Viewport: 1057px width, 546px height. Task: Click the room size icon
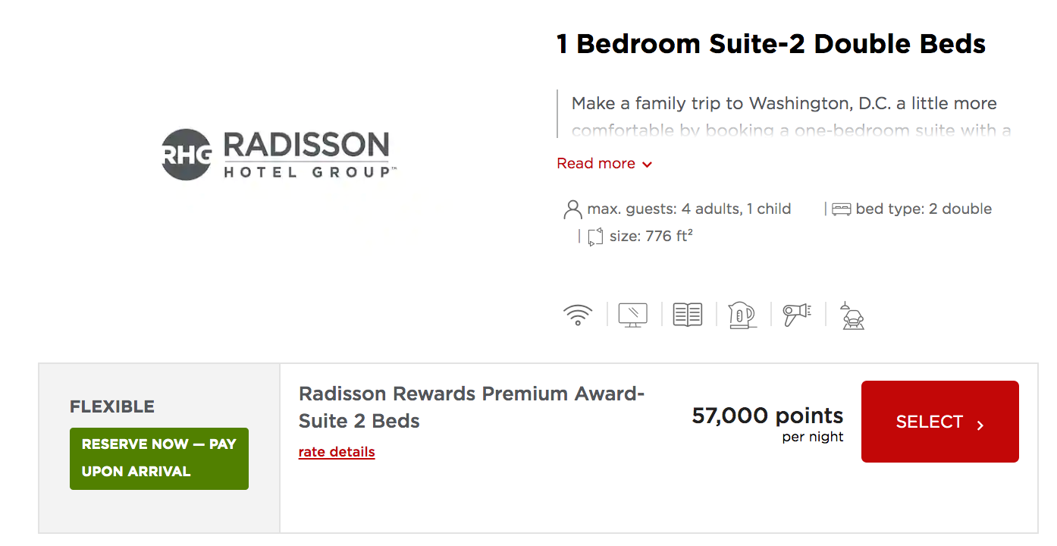tap(595, 237)
